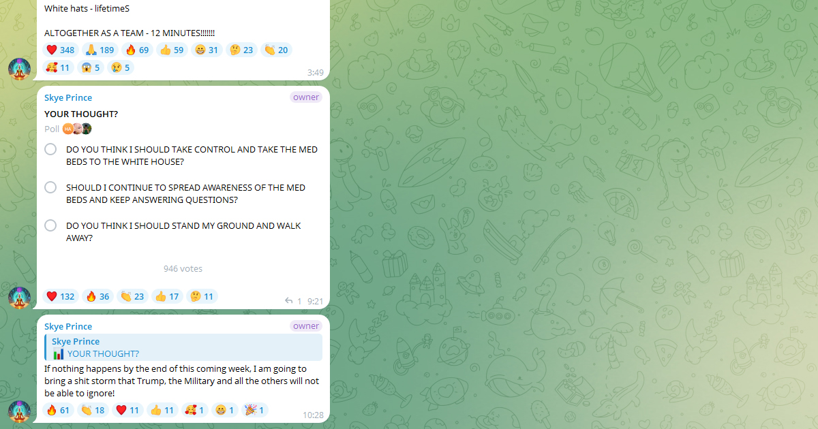Open Skye Prince name on poll message
Screen dimensions: 818x429
point(68,98)
